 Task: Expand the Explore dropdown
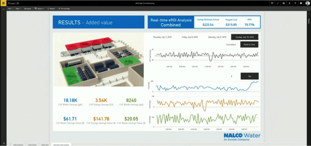[x=40, y=9]
